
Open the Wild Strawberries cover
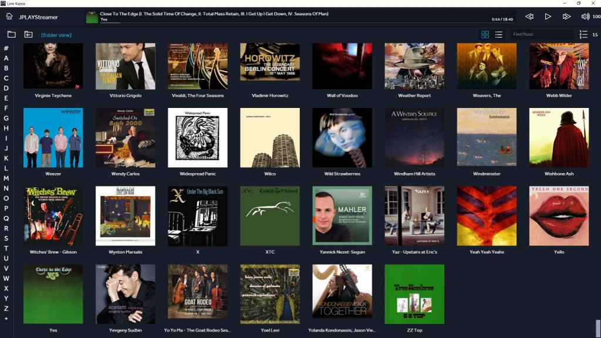pos(342,137)
